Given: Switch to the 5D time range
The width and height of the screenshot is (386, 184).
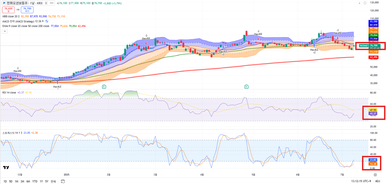Looking at the screenshot, I should point(11,181).
